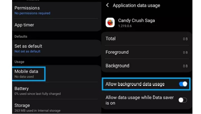Tap Allow background data usage label
Screen dimensions: 201x114
pos(135,84)
